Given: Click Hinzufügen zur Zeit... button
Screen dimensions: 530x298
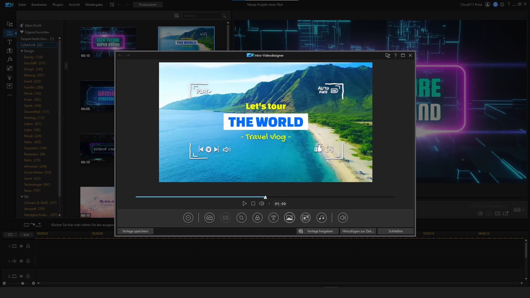Looking at the screenshot, I should pos(358,231).
